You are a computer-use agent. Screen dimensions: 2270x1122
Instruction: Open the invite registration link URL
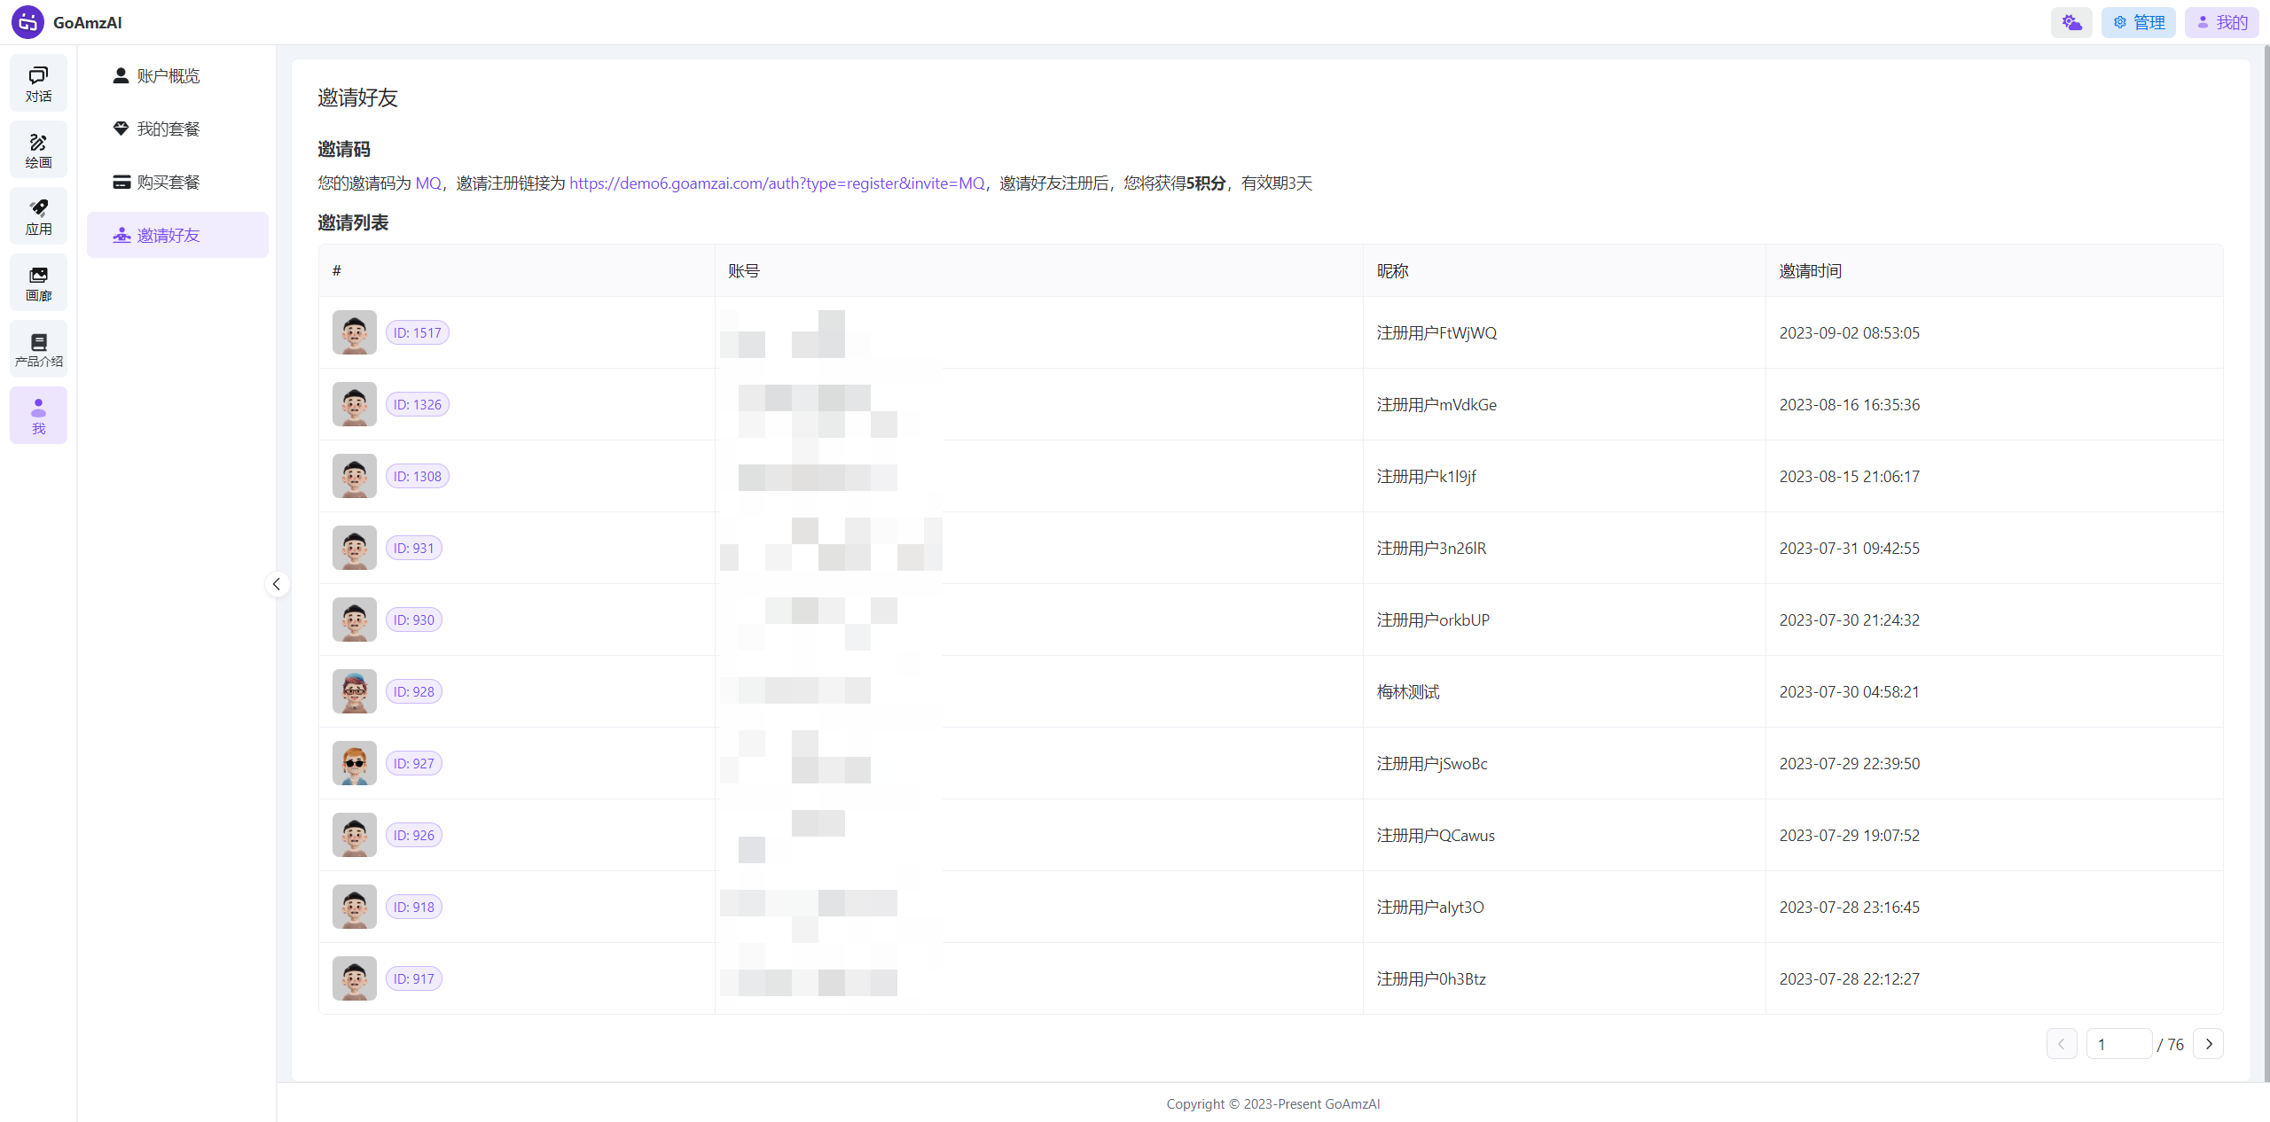pyautogui.click(x=777, y=183)
